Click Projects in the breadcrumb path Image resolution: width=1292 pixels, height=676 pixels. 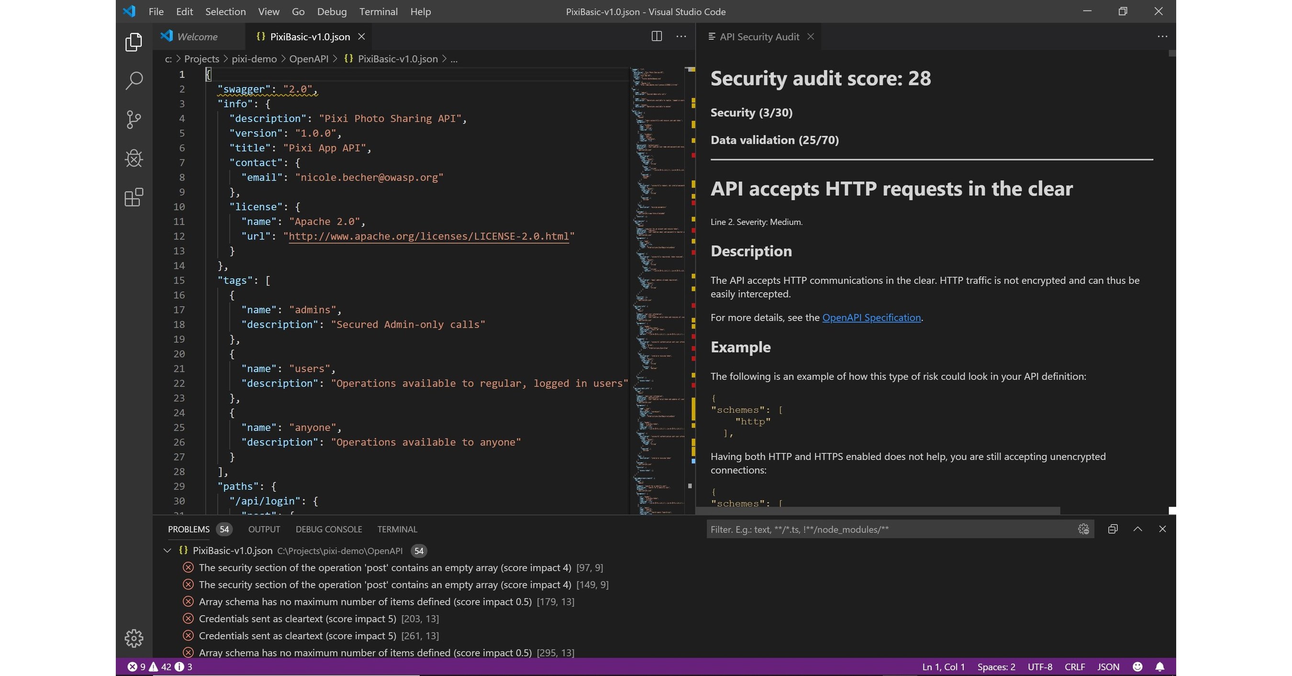tap(201, 59)
